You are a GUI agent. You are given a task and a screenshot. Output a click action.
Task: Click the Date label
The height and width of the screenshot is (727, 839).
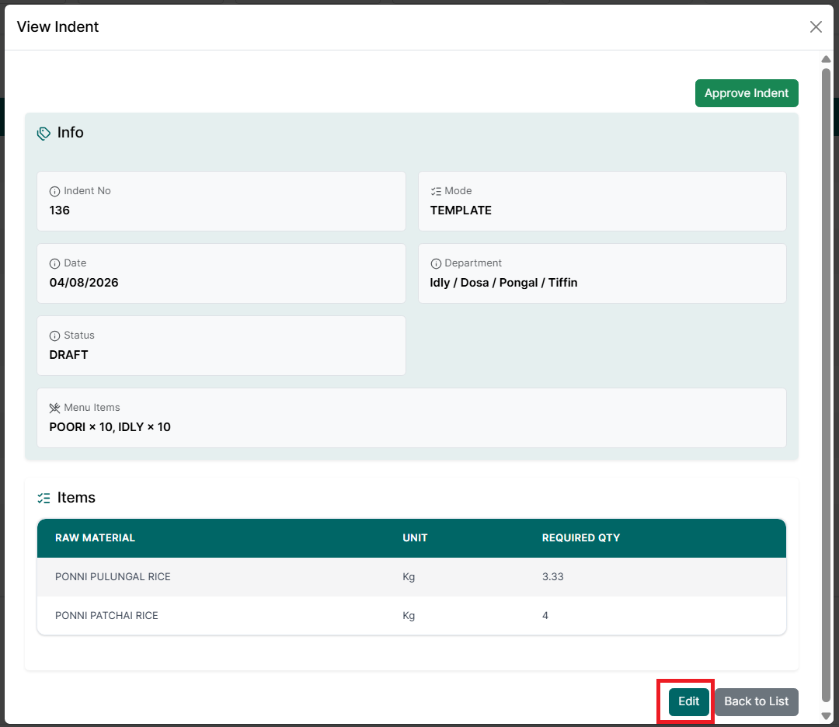click(75, 263)
